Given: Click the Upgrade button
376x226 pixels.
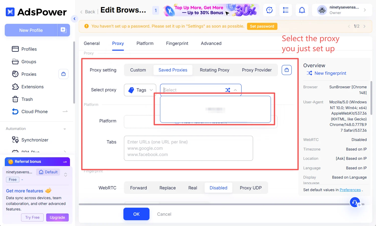Looking at the screenshot, I should (57, 217).
